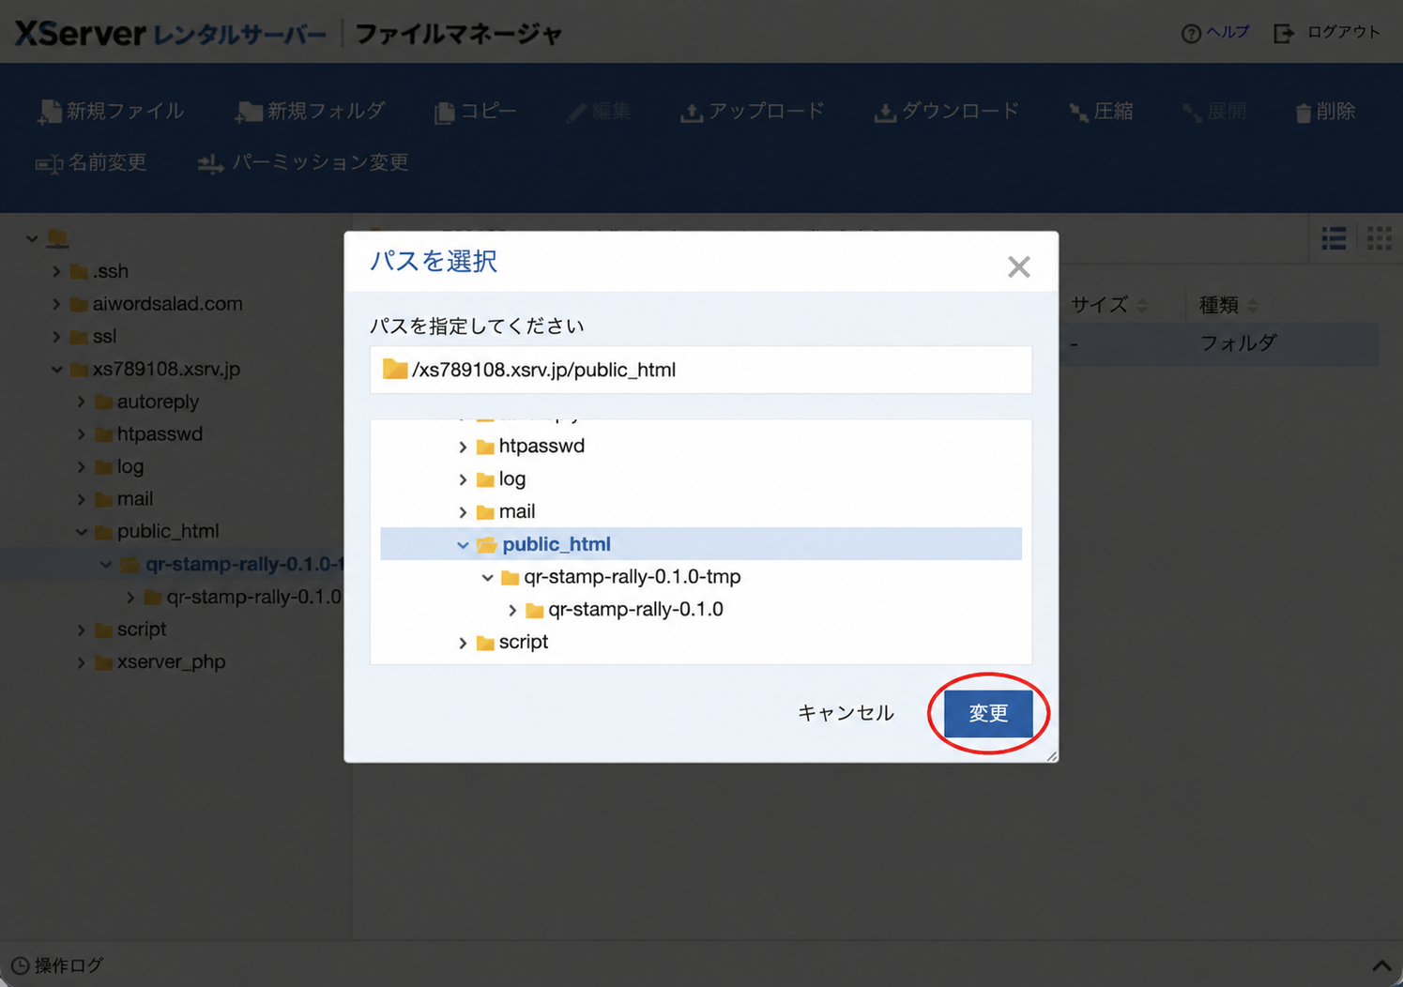Sort by the 種類 column header
The image size is (1403, 987).
[x=1228, y=305]
